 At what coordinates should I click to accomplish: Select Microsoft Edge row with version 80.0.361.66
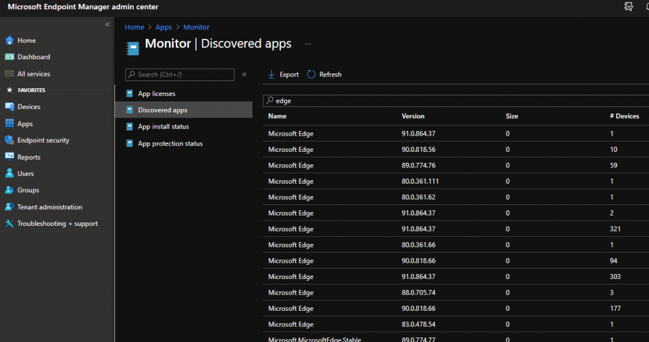(x=456, y=245)
